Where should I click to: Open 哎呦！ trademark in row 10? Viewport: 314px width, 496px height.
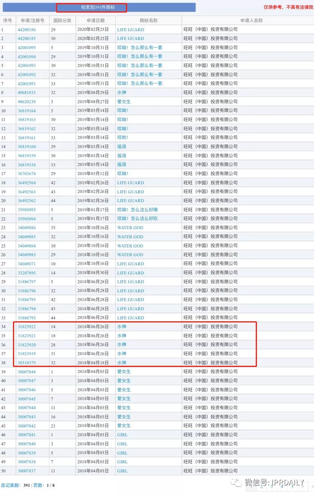123,111
